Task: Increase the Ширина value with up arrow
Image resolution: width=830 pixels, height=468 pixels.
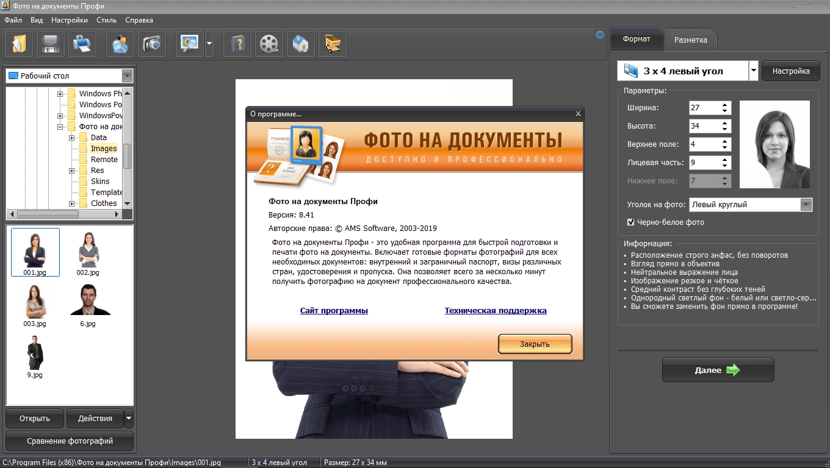Action: [725, 105]
